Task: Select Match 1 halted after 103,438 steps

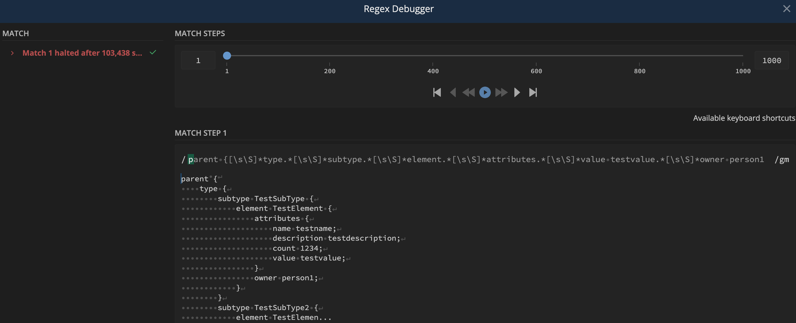Action: [x=82, y=53]
